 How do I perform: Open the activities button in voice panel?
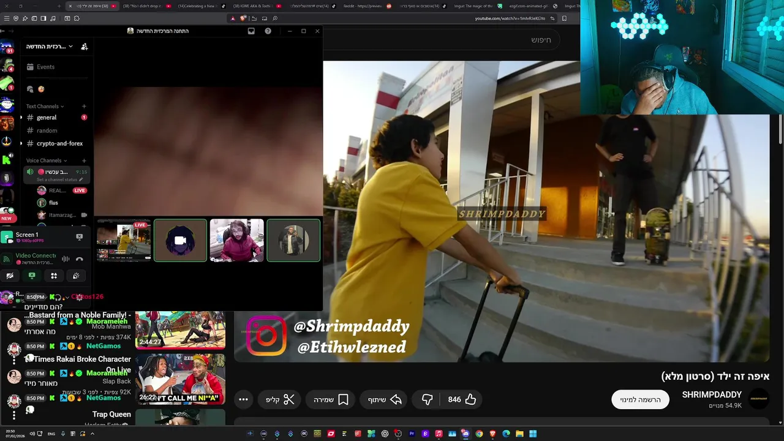(54, 276)
